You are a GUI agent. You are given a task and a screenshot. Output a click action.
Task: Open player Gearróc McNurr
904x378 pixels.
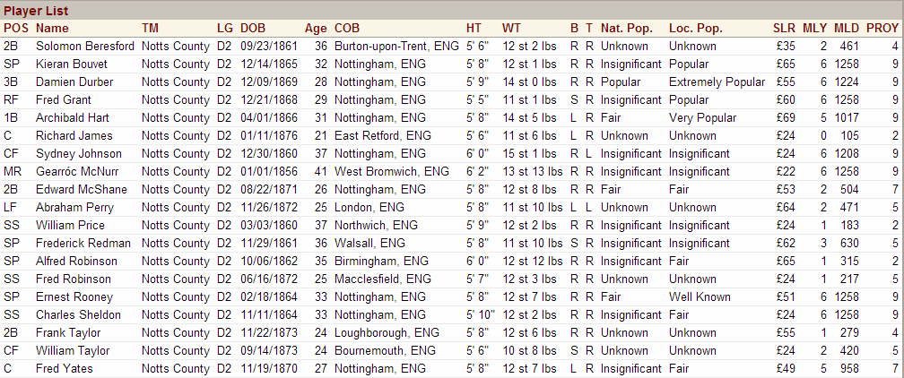pyautogui.click(x=75, y=171)
